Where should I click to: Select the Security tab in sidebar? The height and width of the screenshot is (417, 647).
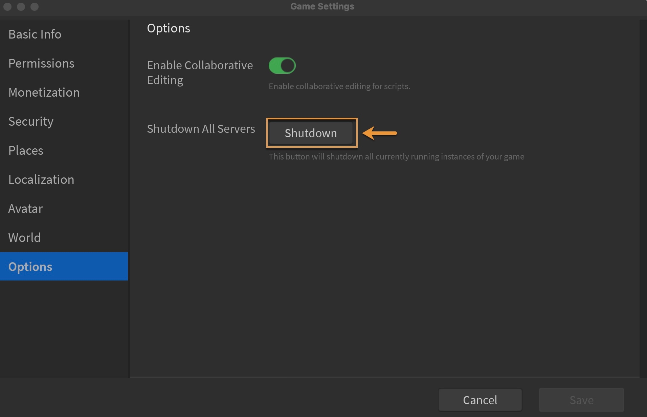[31, 121]
